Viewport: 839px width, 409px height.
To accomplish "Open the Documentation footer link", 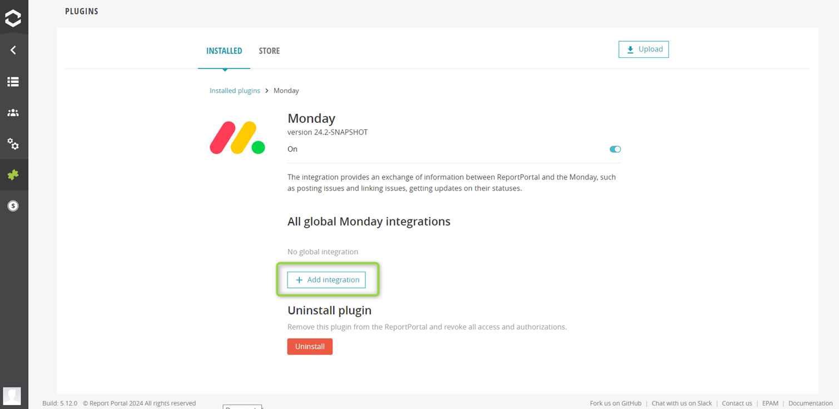I will [810, 403].
